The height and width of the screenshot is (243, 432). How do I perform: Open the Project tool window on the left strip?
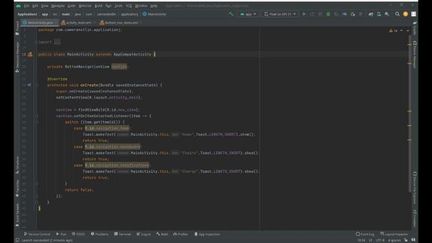click(x=18, y=28)
